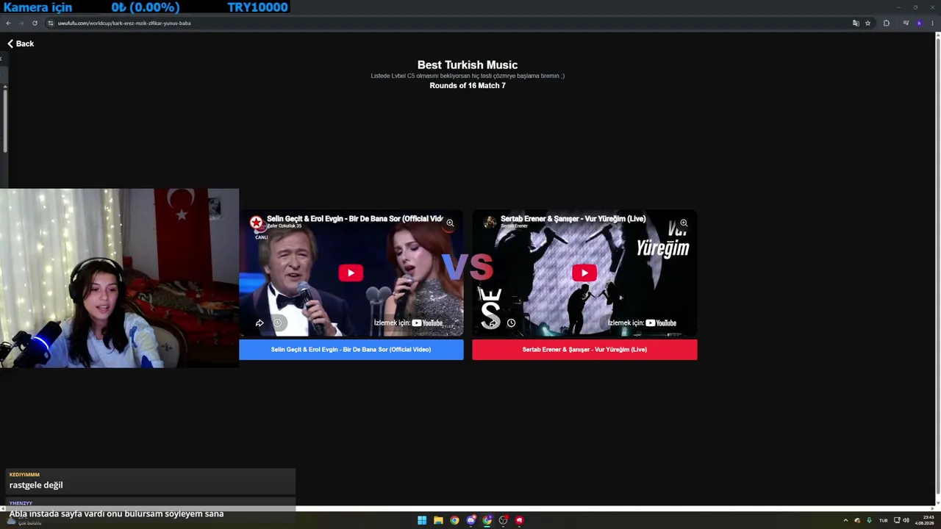Open the channel avatar on Bir De Bana Sor video
This screenshot has width=941, height=529.
(256, 222)
